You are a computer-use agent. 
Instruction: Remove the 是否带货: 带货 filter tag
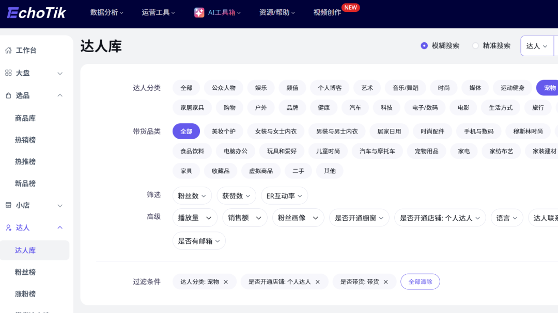[385, 282]
